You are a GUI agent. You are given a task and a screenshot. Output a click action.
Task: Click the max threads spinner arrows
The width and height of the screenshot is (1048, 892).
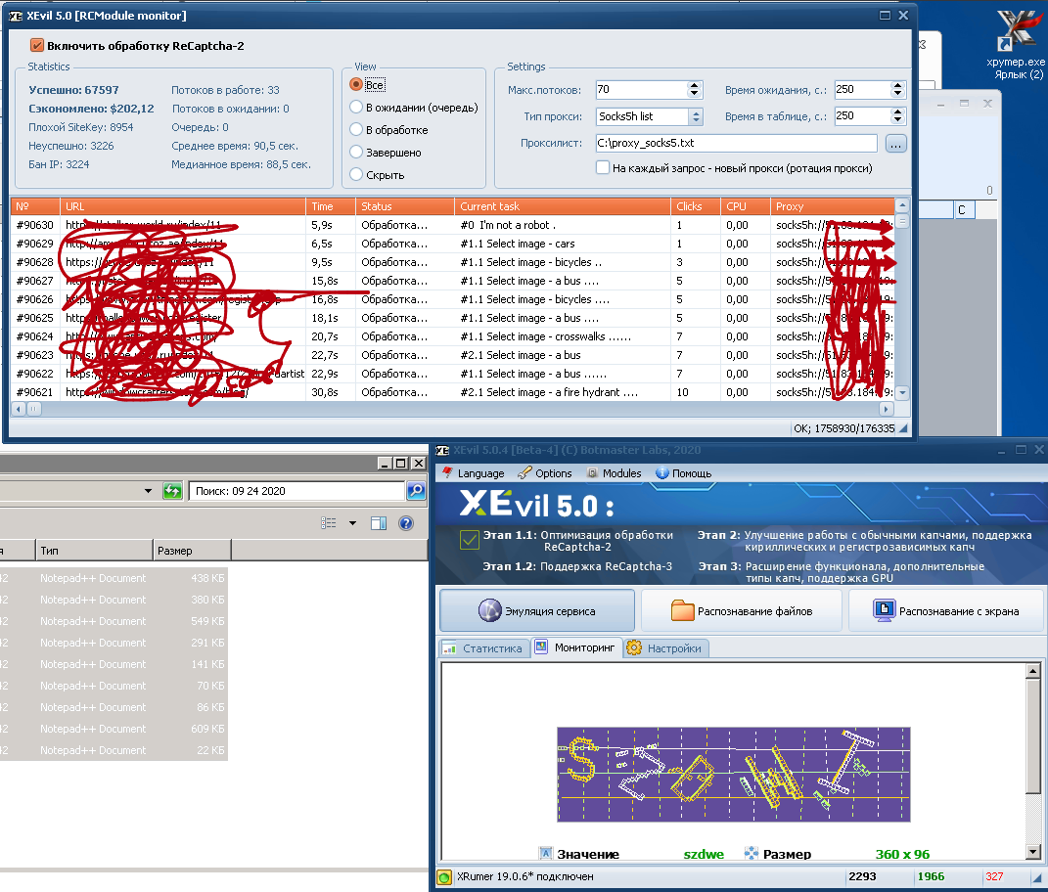pyautogui.click(x=695, y=89)
